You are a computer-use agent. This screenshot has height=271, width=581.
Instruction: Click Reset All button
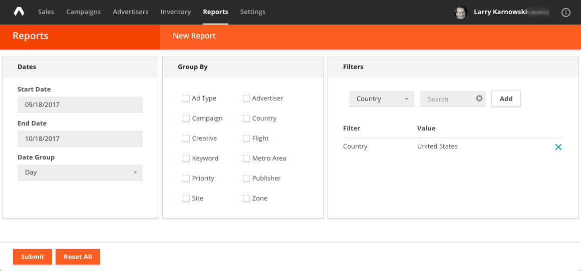78,256
